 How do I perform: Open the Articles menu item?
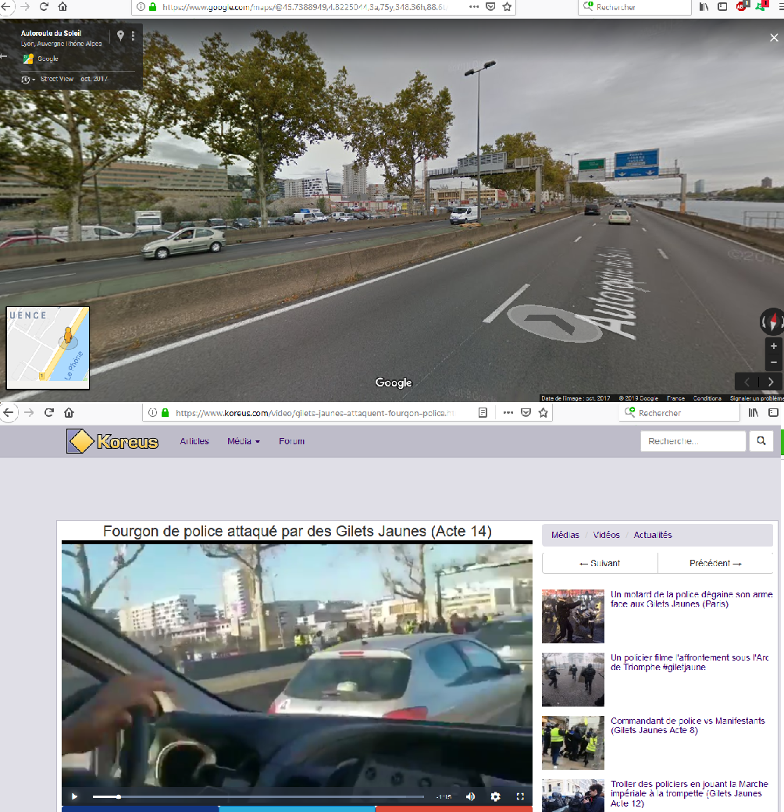(x=194, y=441)
